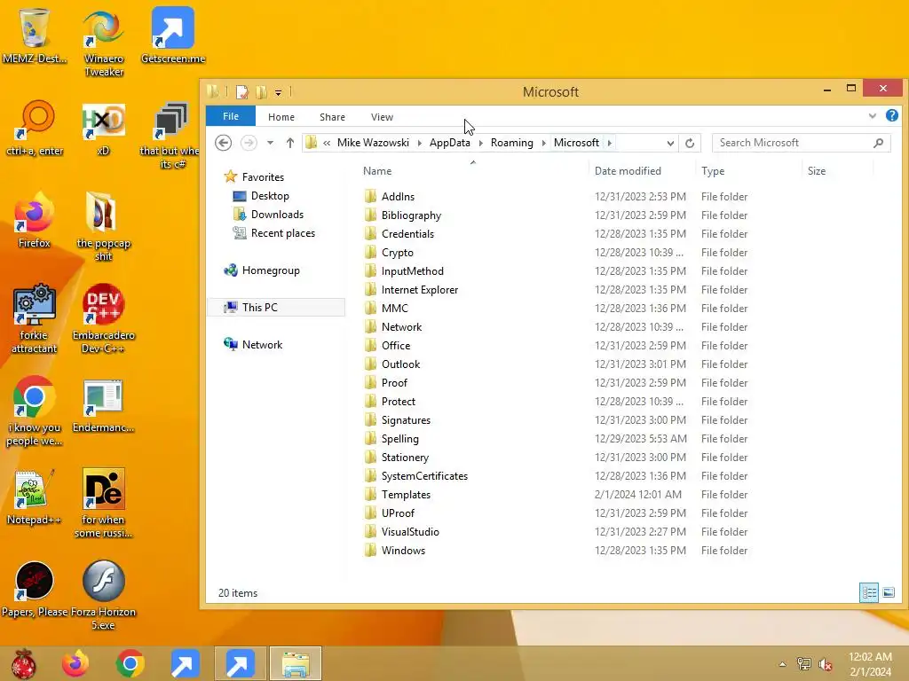Show hidden tray icons arrow

(783, 664)
